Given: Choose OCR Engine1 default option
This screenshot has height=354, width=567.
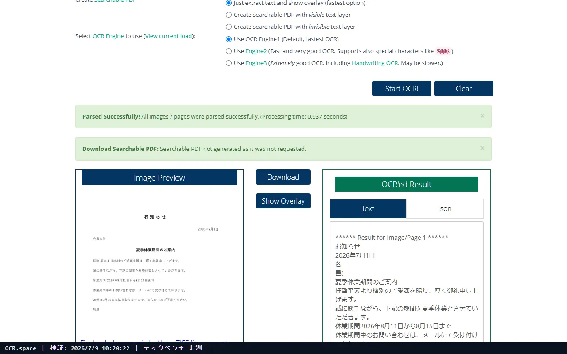Looking at the screenshot, I should tap(229, 39).
